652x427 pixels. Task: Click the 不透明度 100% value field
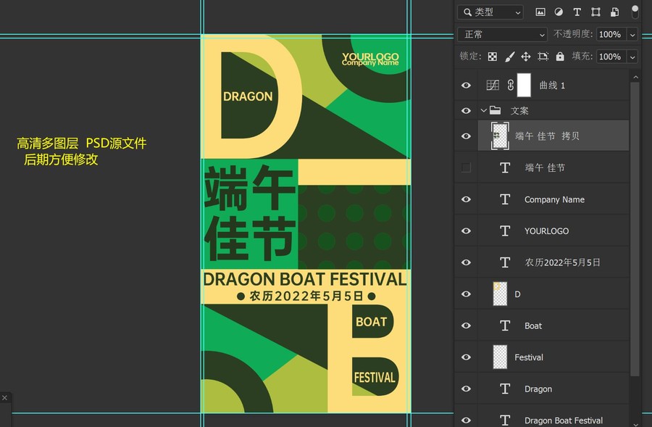[x=611, y=35]
